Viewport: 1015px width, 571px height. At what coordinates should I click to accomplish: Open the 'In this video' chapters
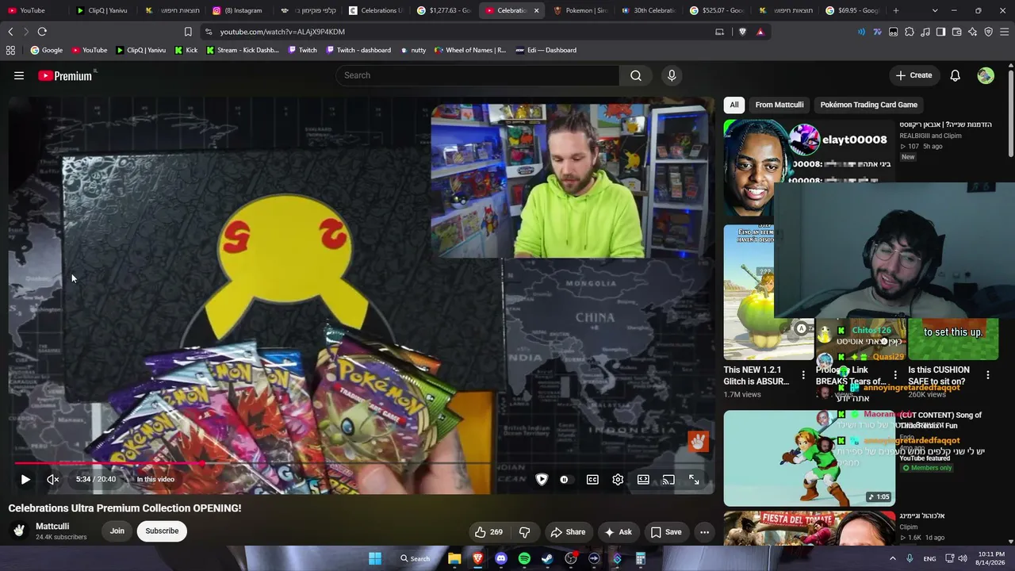[x=155, y=479]
